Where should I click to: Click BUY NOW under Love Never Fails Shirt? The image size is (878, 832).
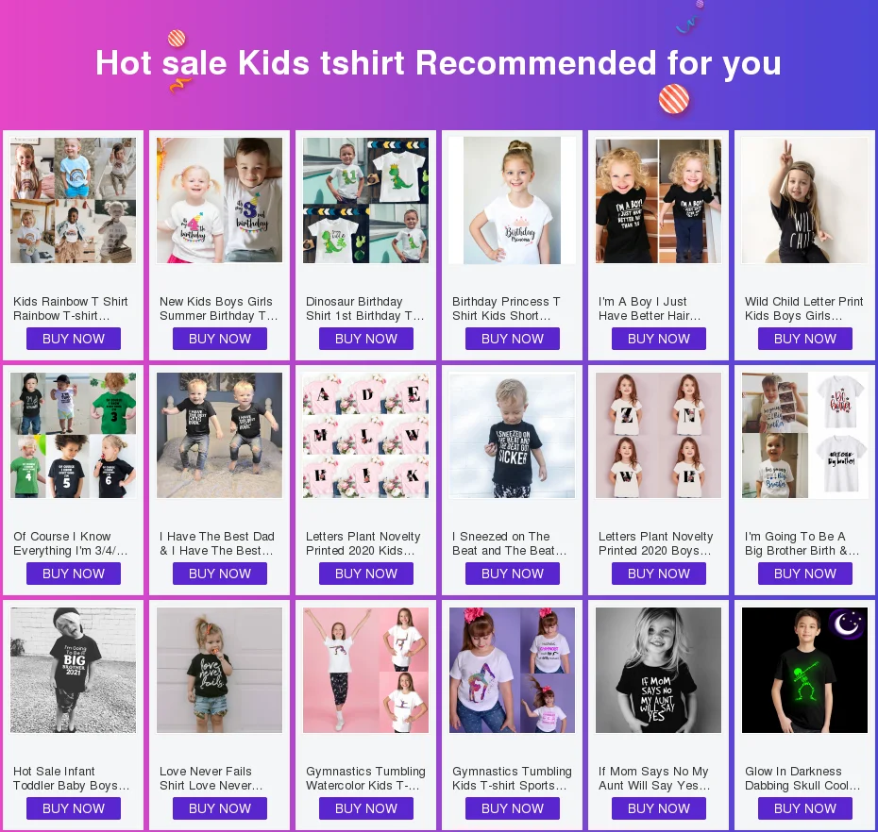point(219,808)
